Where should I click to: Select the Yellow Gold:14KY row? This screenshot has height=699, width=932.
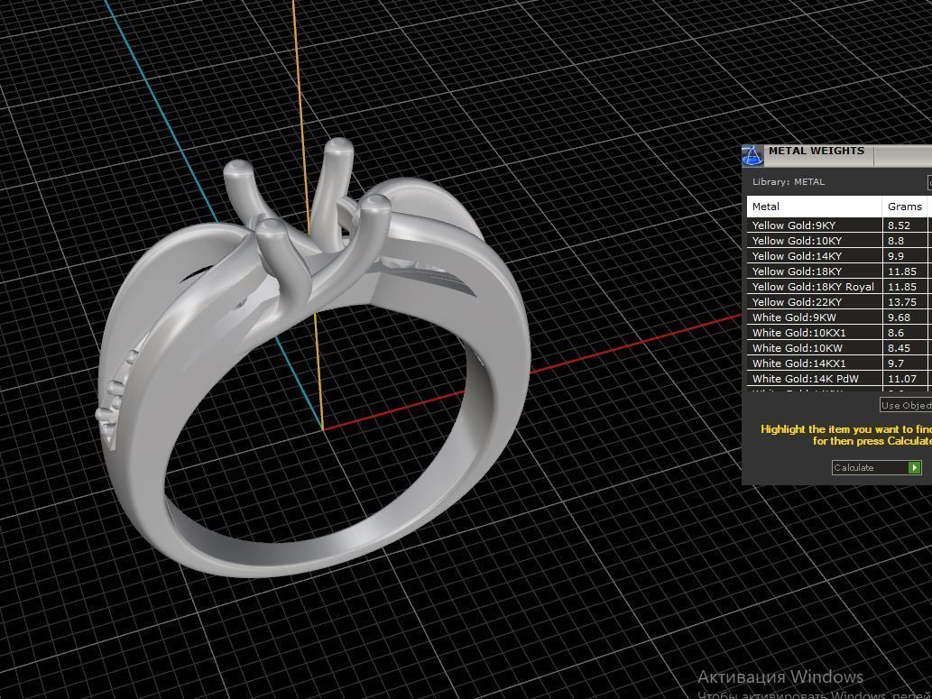(x=839, y=256)
